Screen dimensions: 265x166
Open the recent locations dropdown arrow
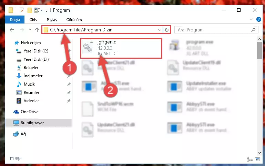point(30,30)
